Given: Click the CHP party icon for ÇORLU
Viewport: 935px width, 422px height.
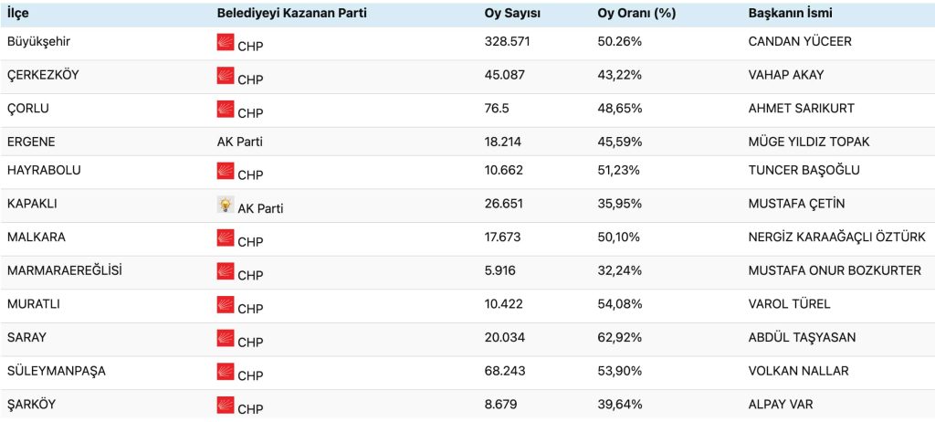Looking at the screenshot, I should pyautogui.click(x=225, y=109).
